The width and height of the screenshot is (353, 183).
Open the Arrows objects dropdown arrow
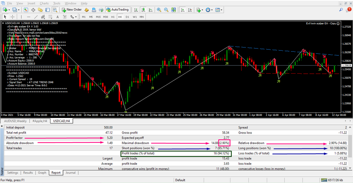click(x=76, y=17)
